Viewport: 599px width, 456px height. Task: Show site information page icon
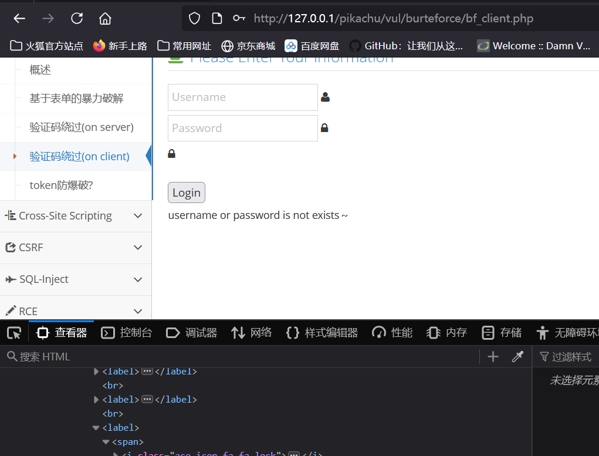click(217, 18)
